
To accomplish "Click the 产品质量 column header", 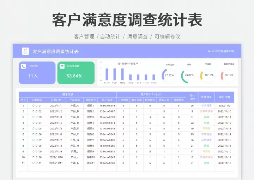I will (x=123, y=100).
